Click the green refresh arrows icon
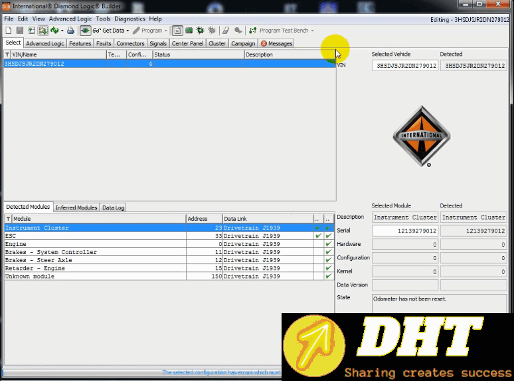514x381 pixels. [x=54, y=31]
